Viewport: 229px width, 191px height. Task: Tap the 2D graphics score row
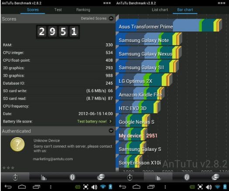point(58,68)
